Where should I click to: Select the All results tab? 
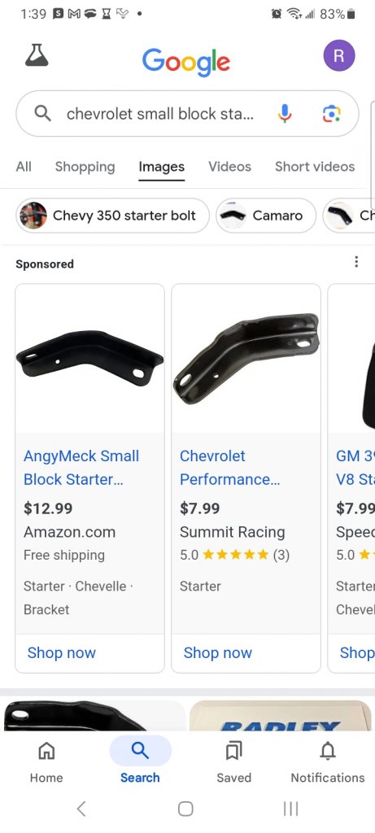[x=24, y=166]
